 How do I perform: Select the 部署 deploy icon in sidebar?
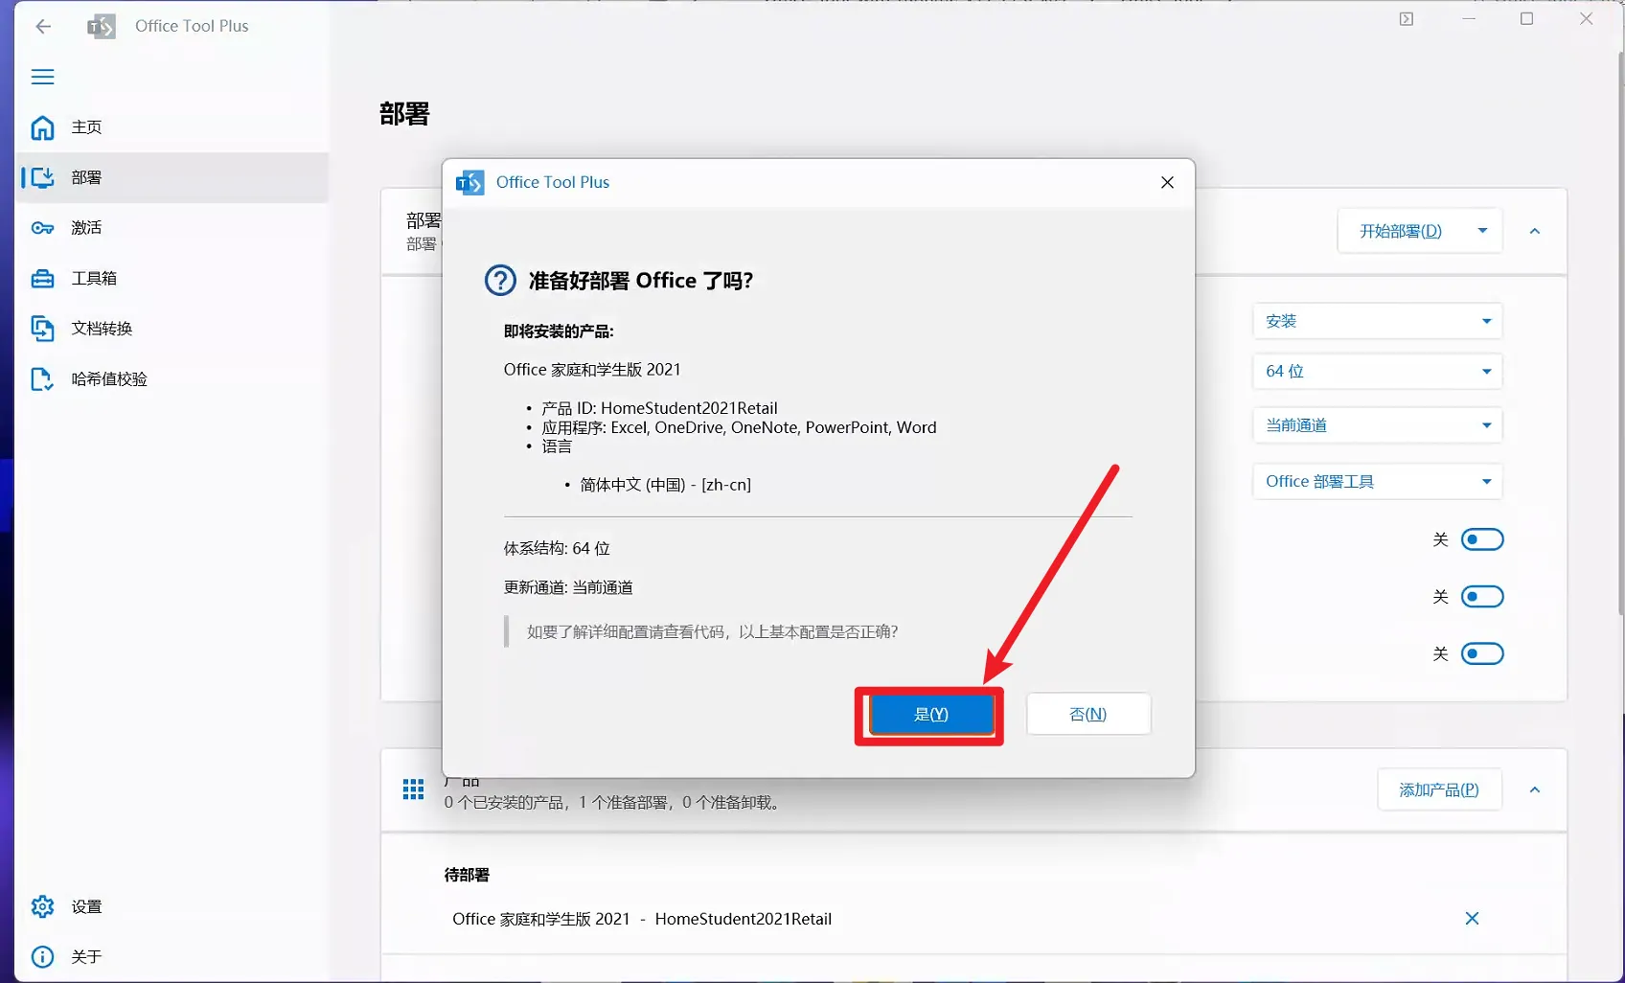[42, 177]
